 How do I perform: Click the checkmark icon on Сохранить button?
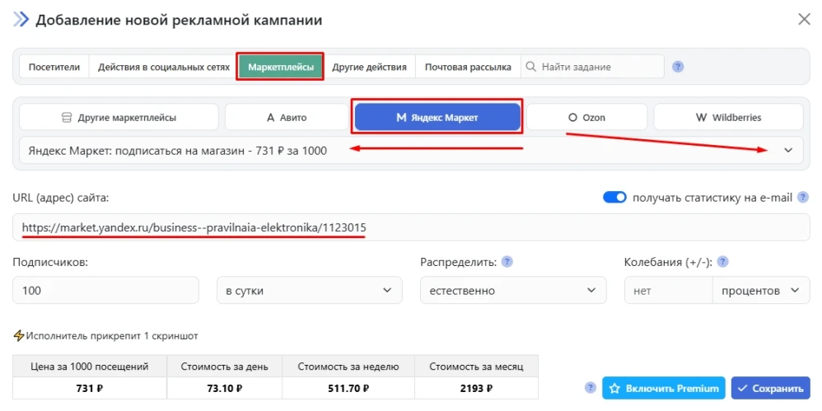click(742, 389)
